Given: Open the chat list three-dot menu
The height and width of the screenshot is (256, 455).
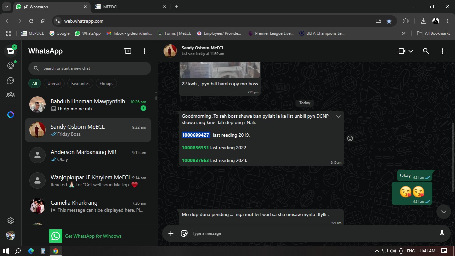Looking at the screenshot, I should 145,51.
